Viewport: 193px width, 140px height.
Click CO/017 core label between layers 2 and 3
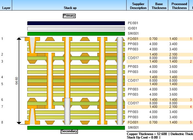[x=133, y=58]
